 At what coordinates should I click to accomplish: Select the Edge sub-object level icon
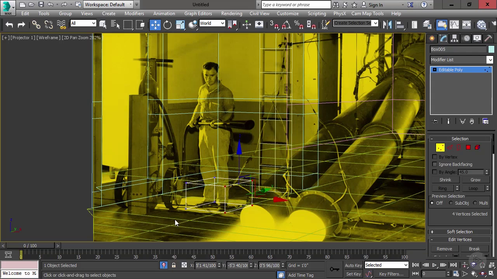coord(450,147)
